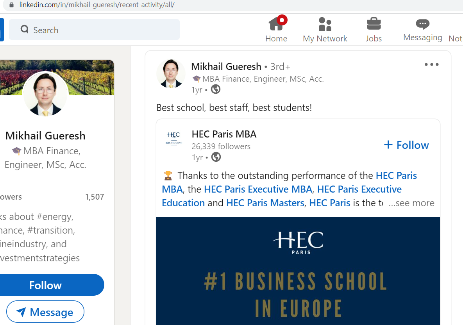Click the Home icon in the navigation bar

[276, 23]
